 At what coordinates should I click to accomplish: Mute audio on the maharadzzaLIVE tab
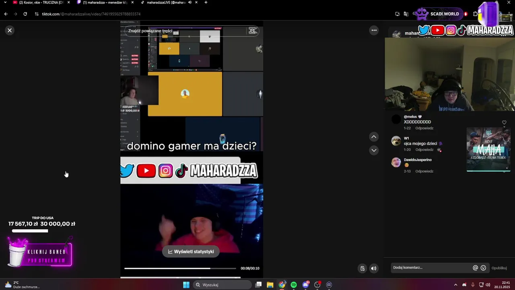190,2
